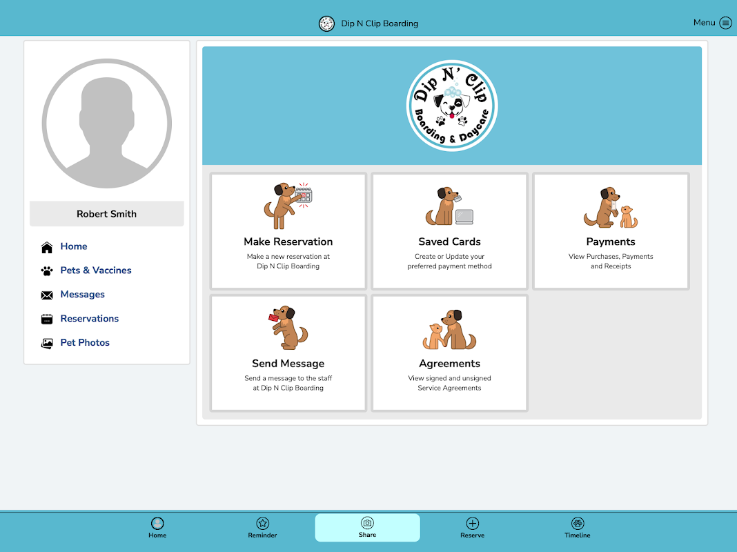737x552 pixels.
Task: Click the envelope icon beside Messages
Action: point(47,295)
